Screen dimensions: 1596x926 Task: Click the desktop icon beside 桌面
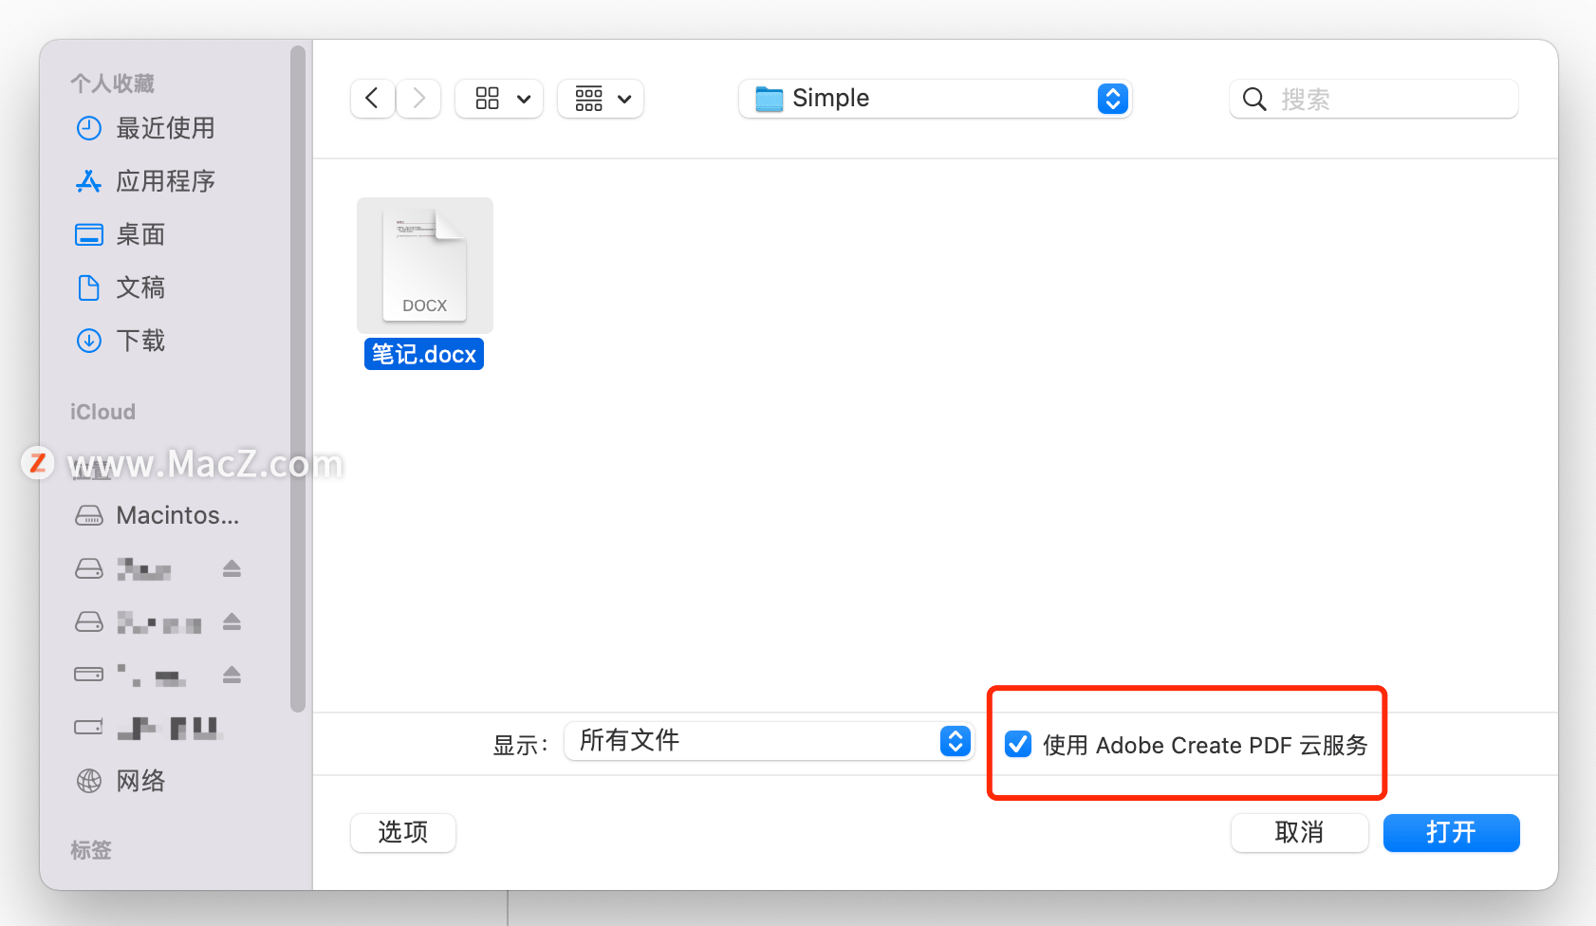88,234
